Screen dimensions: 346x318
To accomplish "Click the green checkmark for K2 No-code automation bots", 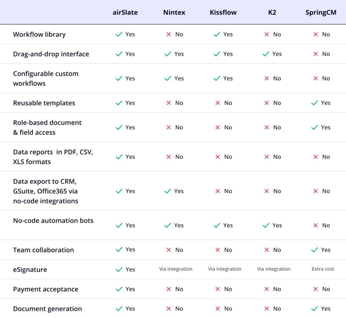I will point(266,225).
